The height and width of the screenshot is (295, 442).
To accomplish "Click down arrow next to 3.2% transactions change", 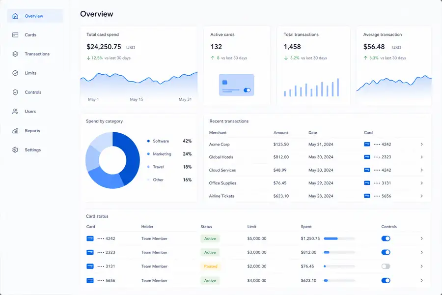I will 286,58.
